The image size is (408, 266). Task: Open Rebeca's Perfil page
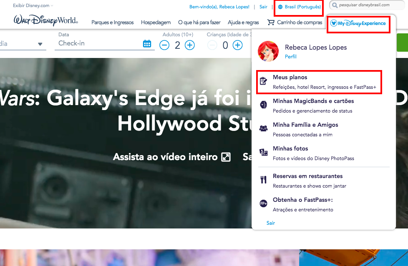point(290,56)
